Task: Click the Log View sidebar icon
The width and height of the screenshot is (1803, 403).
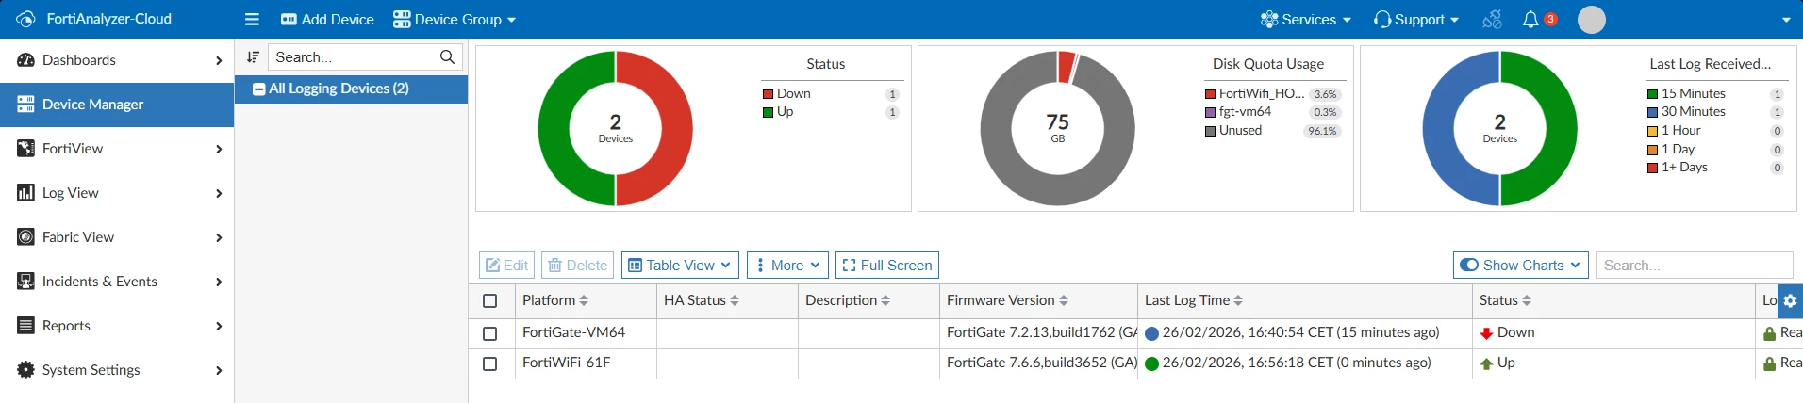Action: [25, 193]
